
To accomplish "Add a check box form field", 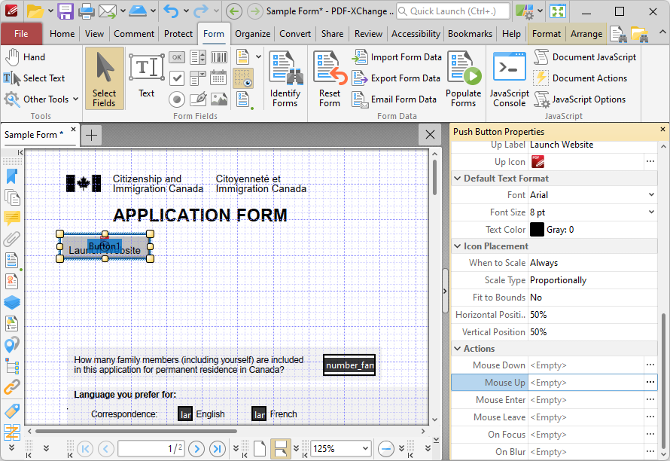I will point(176,78).
